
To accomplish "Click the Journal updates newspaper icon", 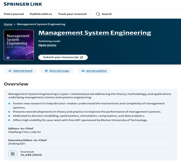I will (83, 71).
